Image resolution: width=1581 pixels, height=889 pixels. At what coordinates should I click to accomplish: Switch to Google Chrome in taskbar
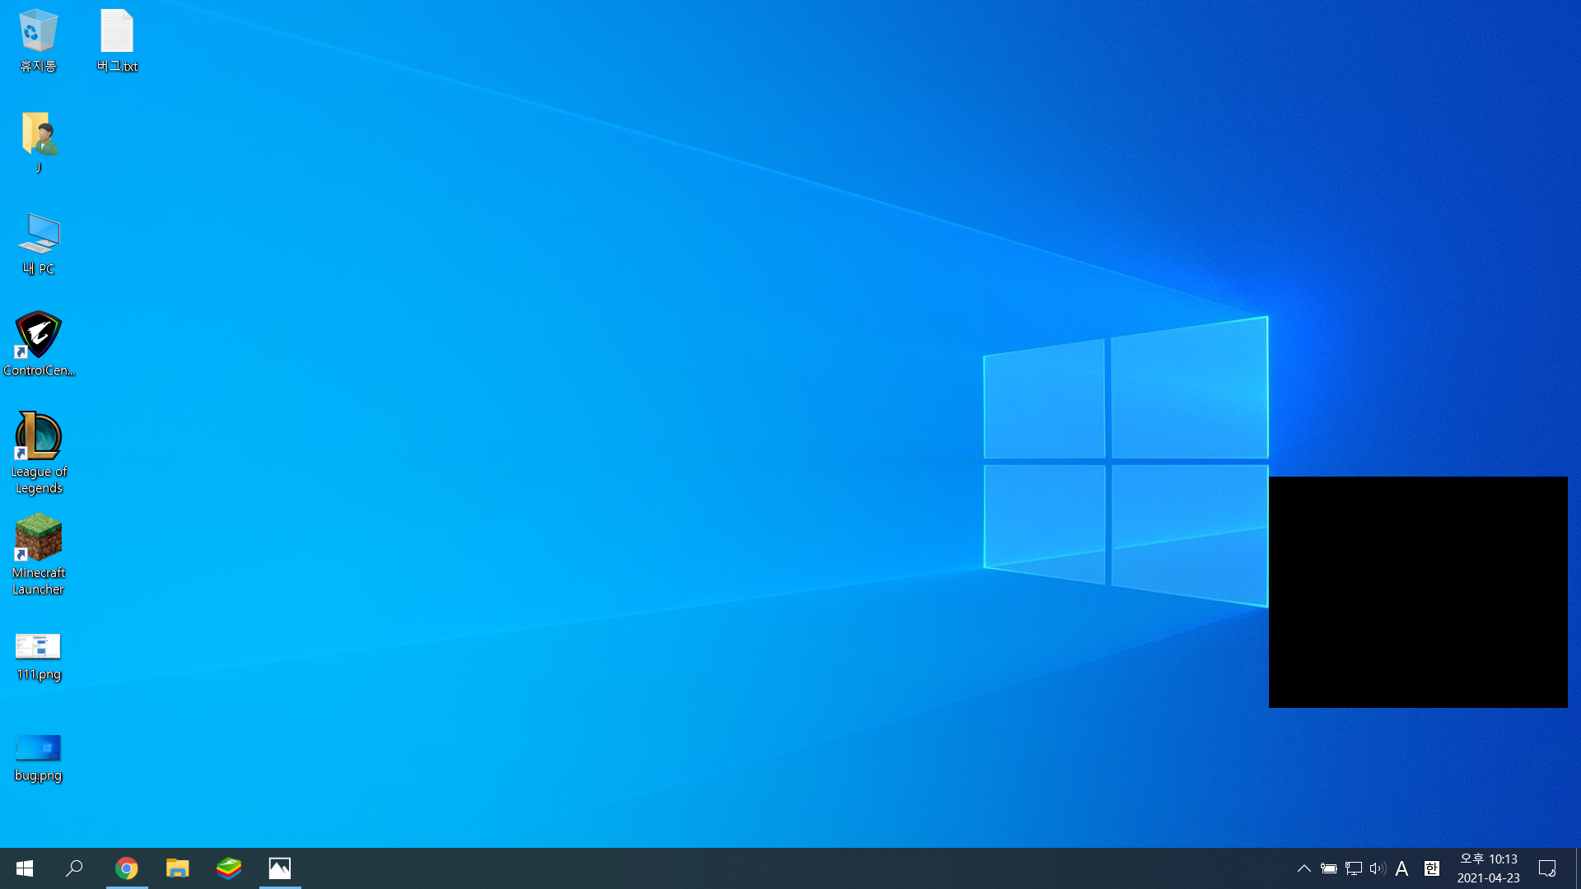pos(126,868)
